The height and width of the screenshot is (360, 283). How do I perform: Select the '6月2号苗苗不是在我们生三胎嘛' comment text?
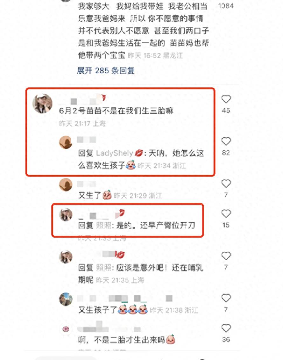tap(116, 111)
